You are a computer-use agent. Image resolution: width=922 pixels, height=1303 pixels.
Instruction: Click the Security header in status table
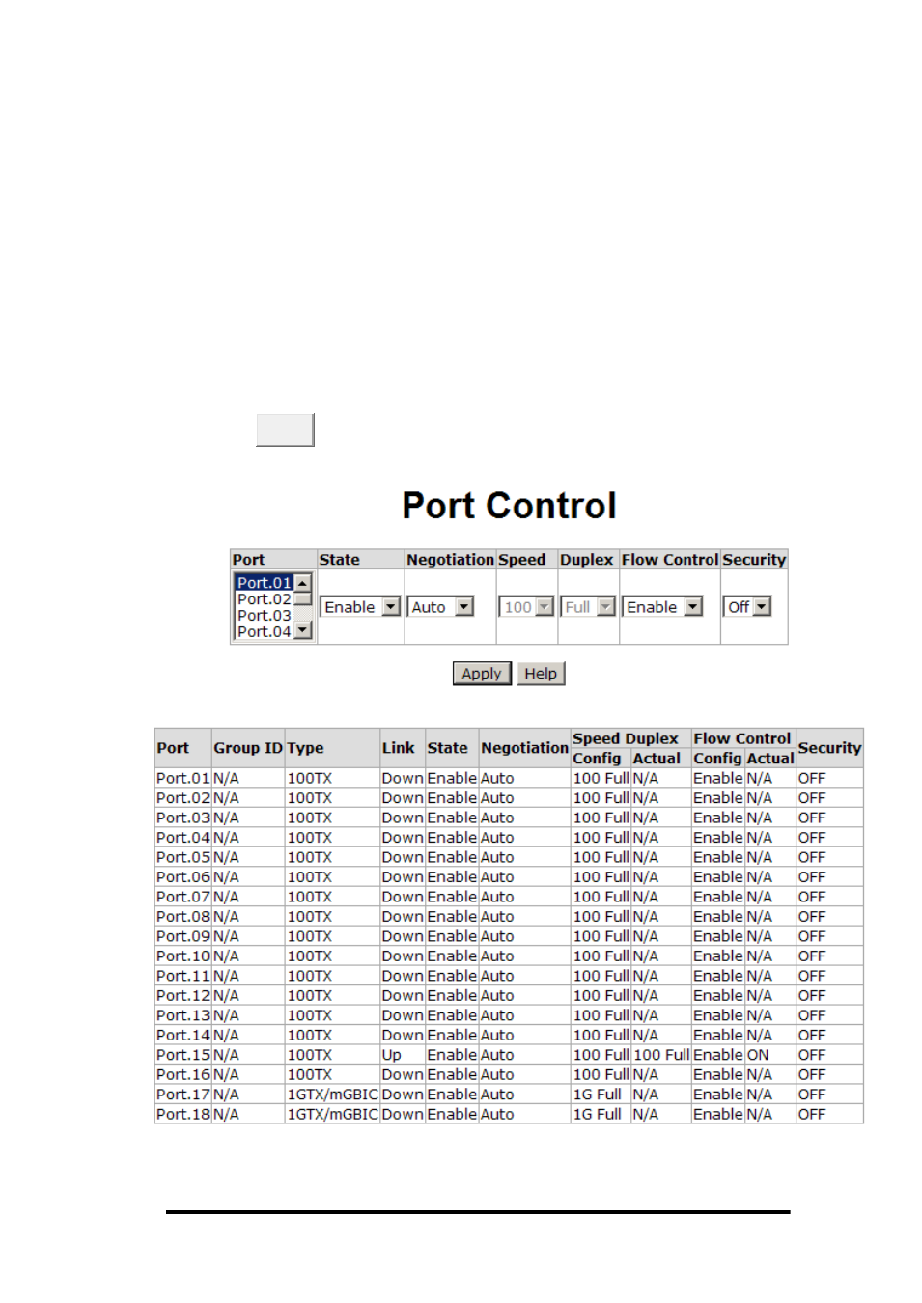829,748
